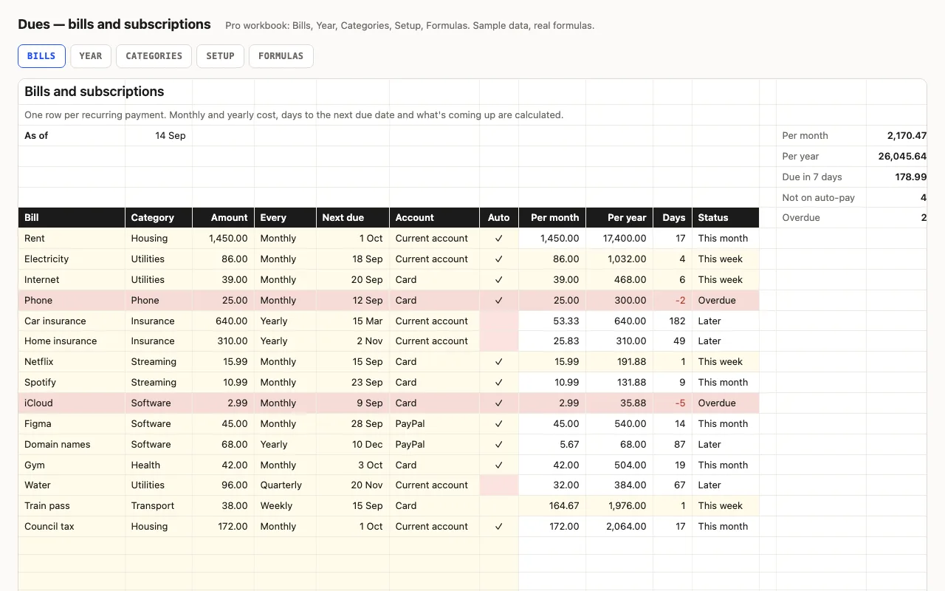
Task: Click the "Status" column header
Action: pyautogui.click(x=726, y=218)
